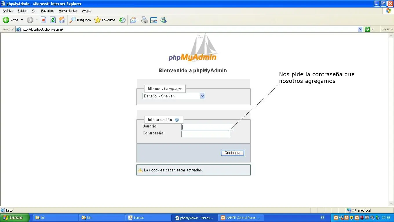Refresh the page with green arrows icon
394x222 pixels.
coord(53,20)
